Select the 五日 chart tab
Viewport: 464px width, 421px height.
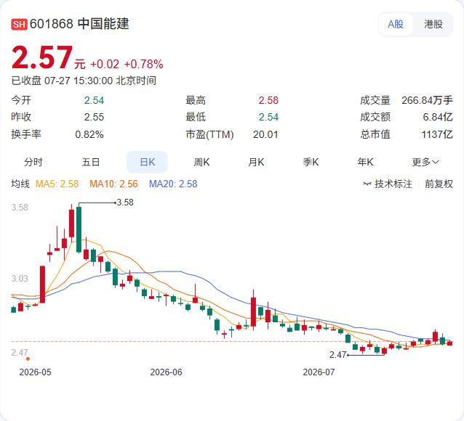(91, 162)
